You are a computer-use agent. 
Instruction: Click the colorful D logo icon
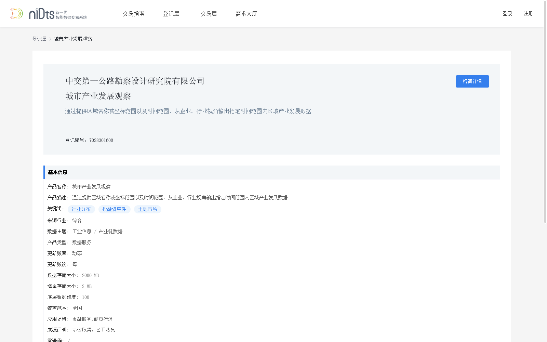point(16,14)
